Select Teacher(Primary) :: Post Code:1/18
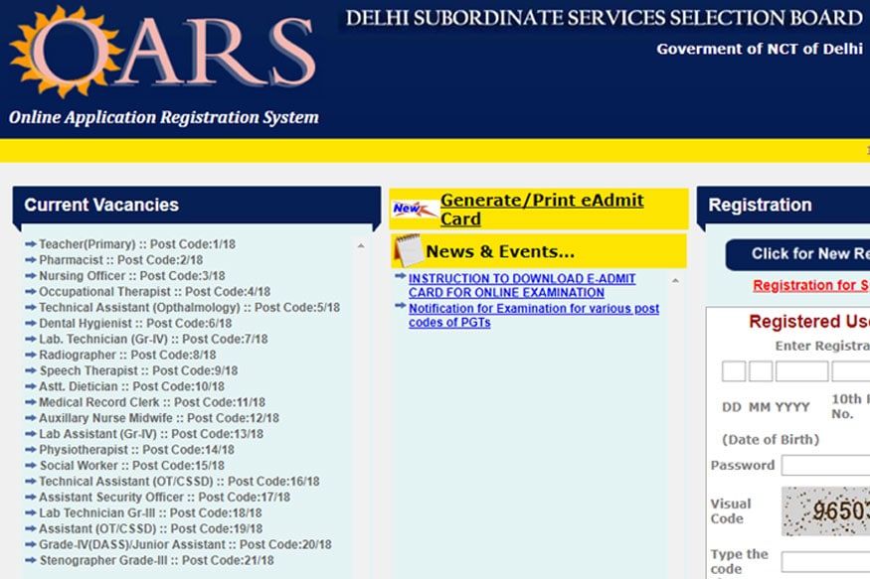 coord(137,243)
